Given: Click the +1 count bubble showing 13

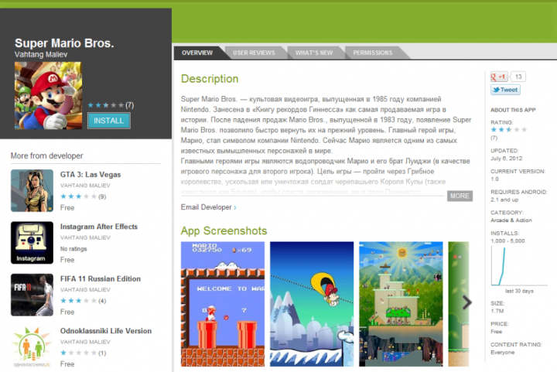Looking at the screenshot, I should click(x=518, y=77).
